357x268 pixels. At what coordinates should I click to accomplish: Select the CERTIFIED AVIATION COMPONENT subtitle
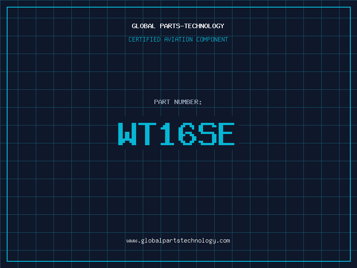[x=178, y=39]
